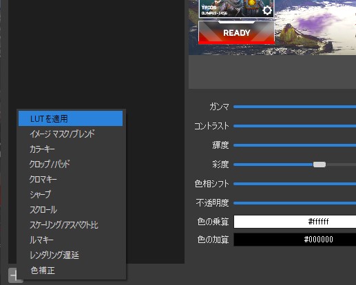Screen dimensions: 356x285
Task: Adjust the ガンマ slider
Action: pyautogui.click(x=295, y=107)
